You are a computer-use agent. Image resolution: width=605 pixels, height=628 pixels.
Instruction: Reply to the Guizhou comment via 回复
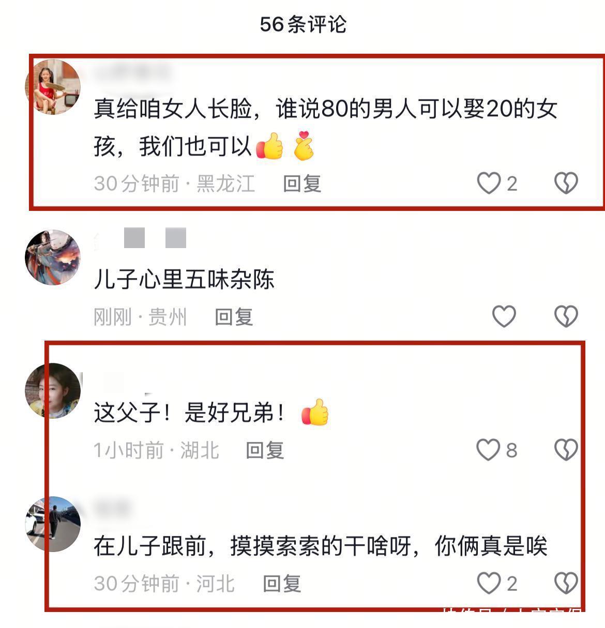coord(234,317)
